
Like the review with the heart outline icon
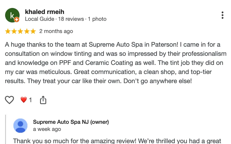click(x=10, y=100)
